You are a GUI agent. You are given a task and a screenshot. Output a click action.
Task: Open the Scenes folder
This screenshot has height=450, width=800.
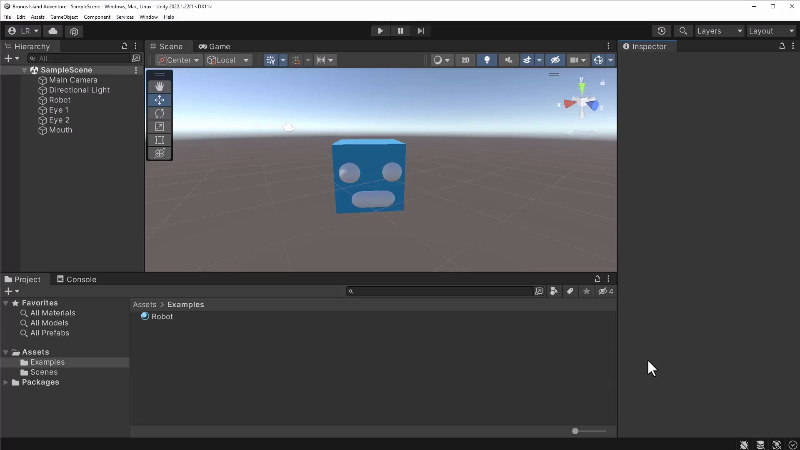coord(44,372)
